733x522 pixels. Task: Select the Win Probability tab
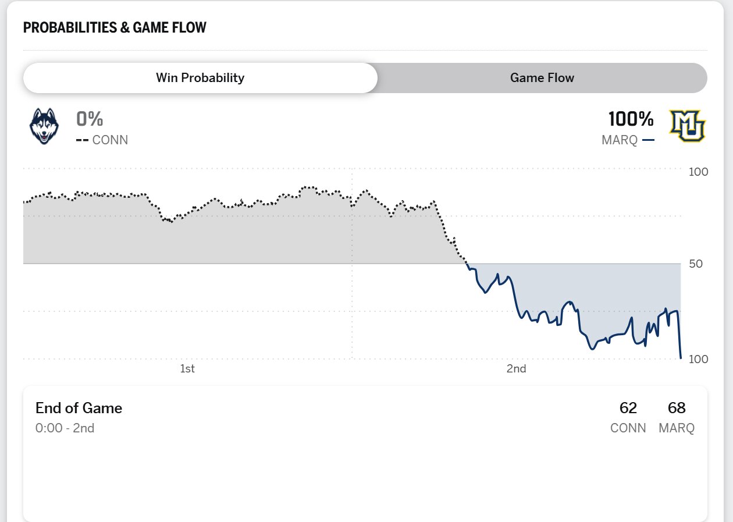(200, 78)
